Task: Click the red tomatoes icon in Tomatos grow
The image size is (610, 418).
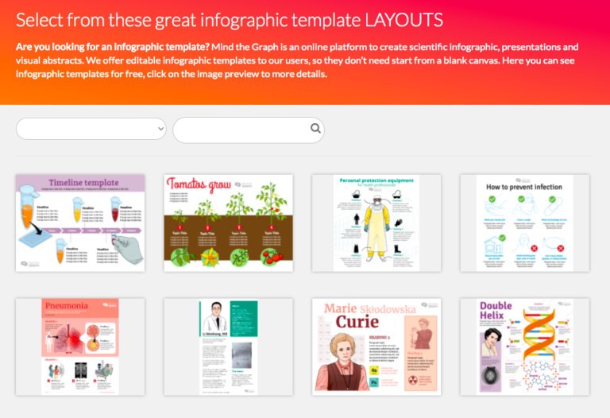Action: click(x=271, y=256)
